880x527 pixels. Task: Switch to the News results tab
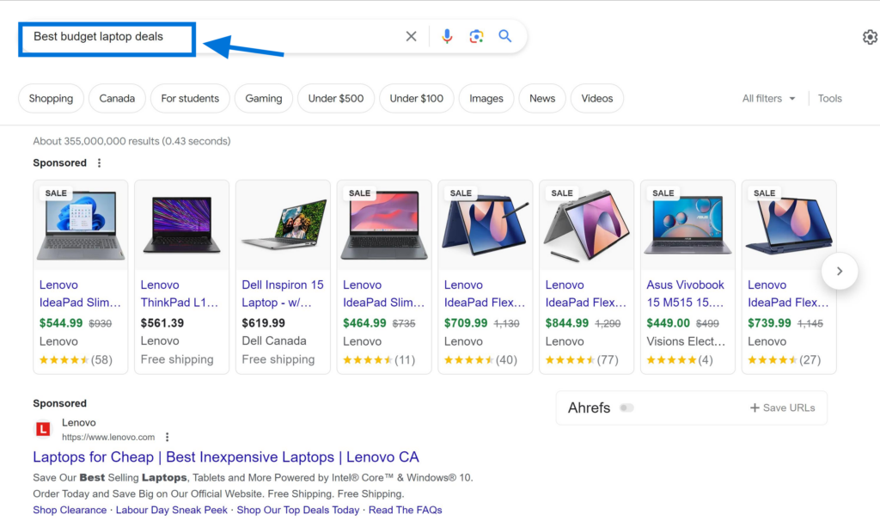pos(541,98)
